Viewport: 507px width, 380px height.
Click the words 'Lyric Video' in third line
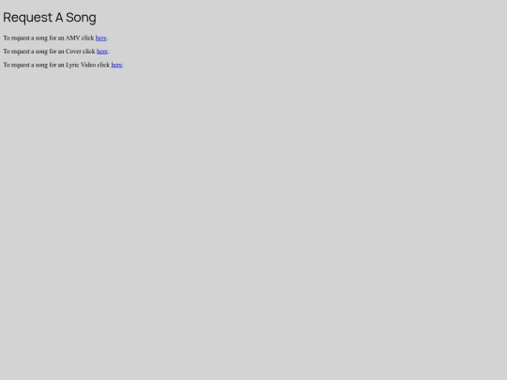[x=81, y=65]
